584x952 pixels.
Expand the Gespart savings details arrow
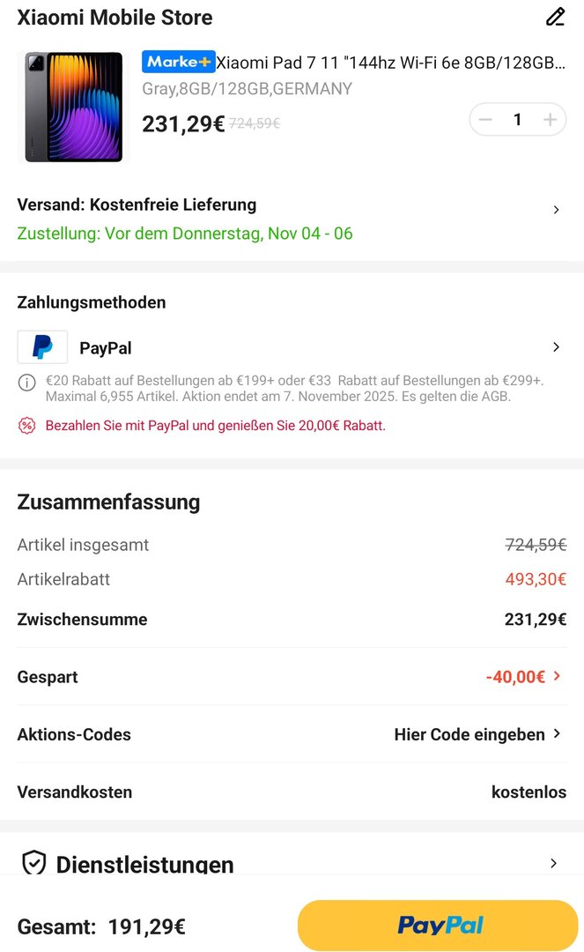tap(557, 676)
